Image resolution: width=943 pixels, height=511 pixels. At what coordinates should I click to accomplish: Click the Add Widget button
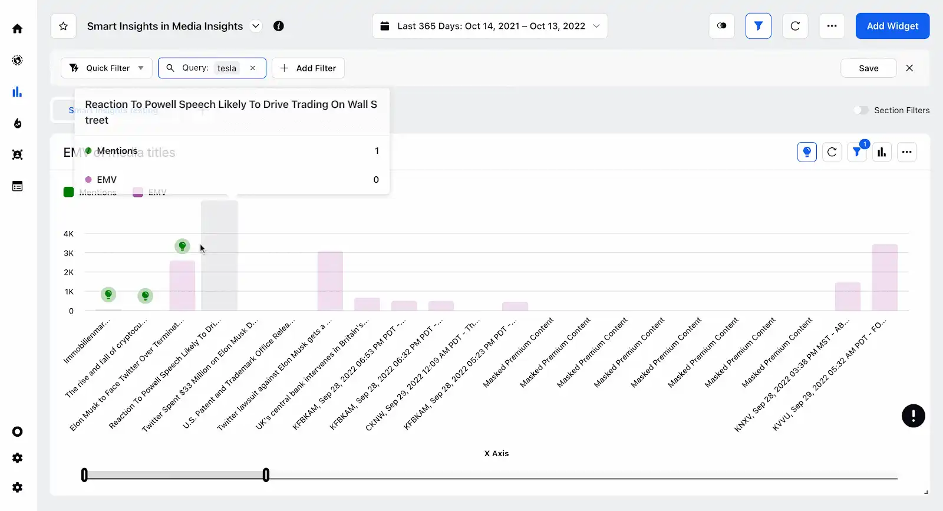892,26
